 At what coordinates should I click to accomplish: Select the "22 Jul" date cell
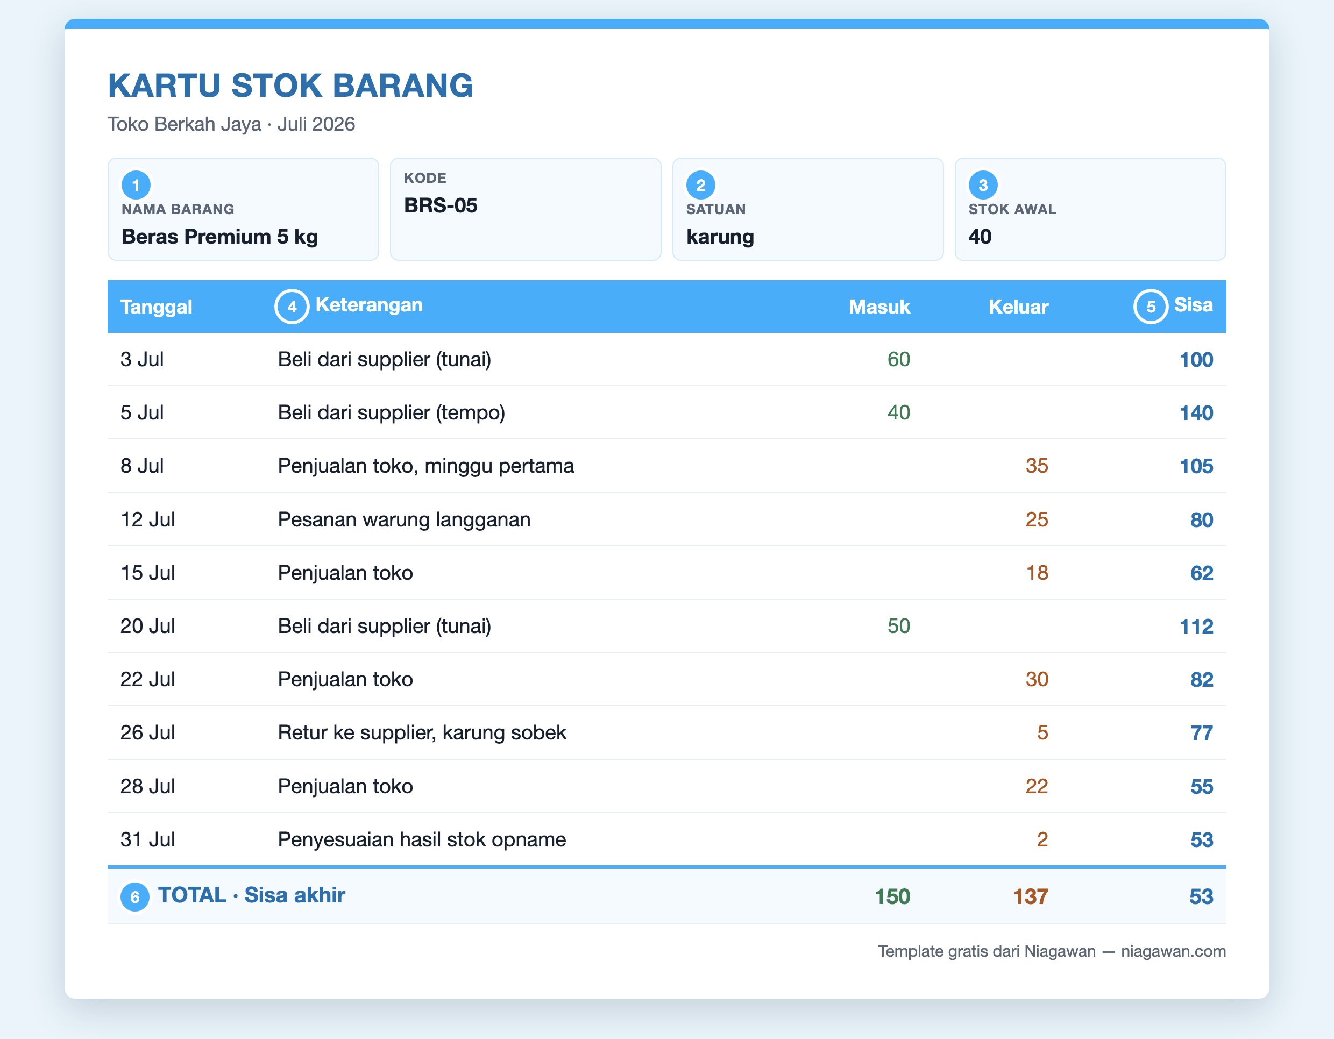[148, 679]
